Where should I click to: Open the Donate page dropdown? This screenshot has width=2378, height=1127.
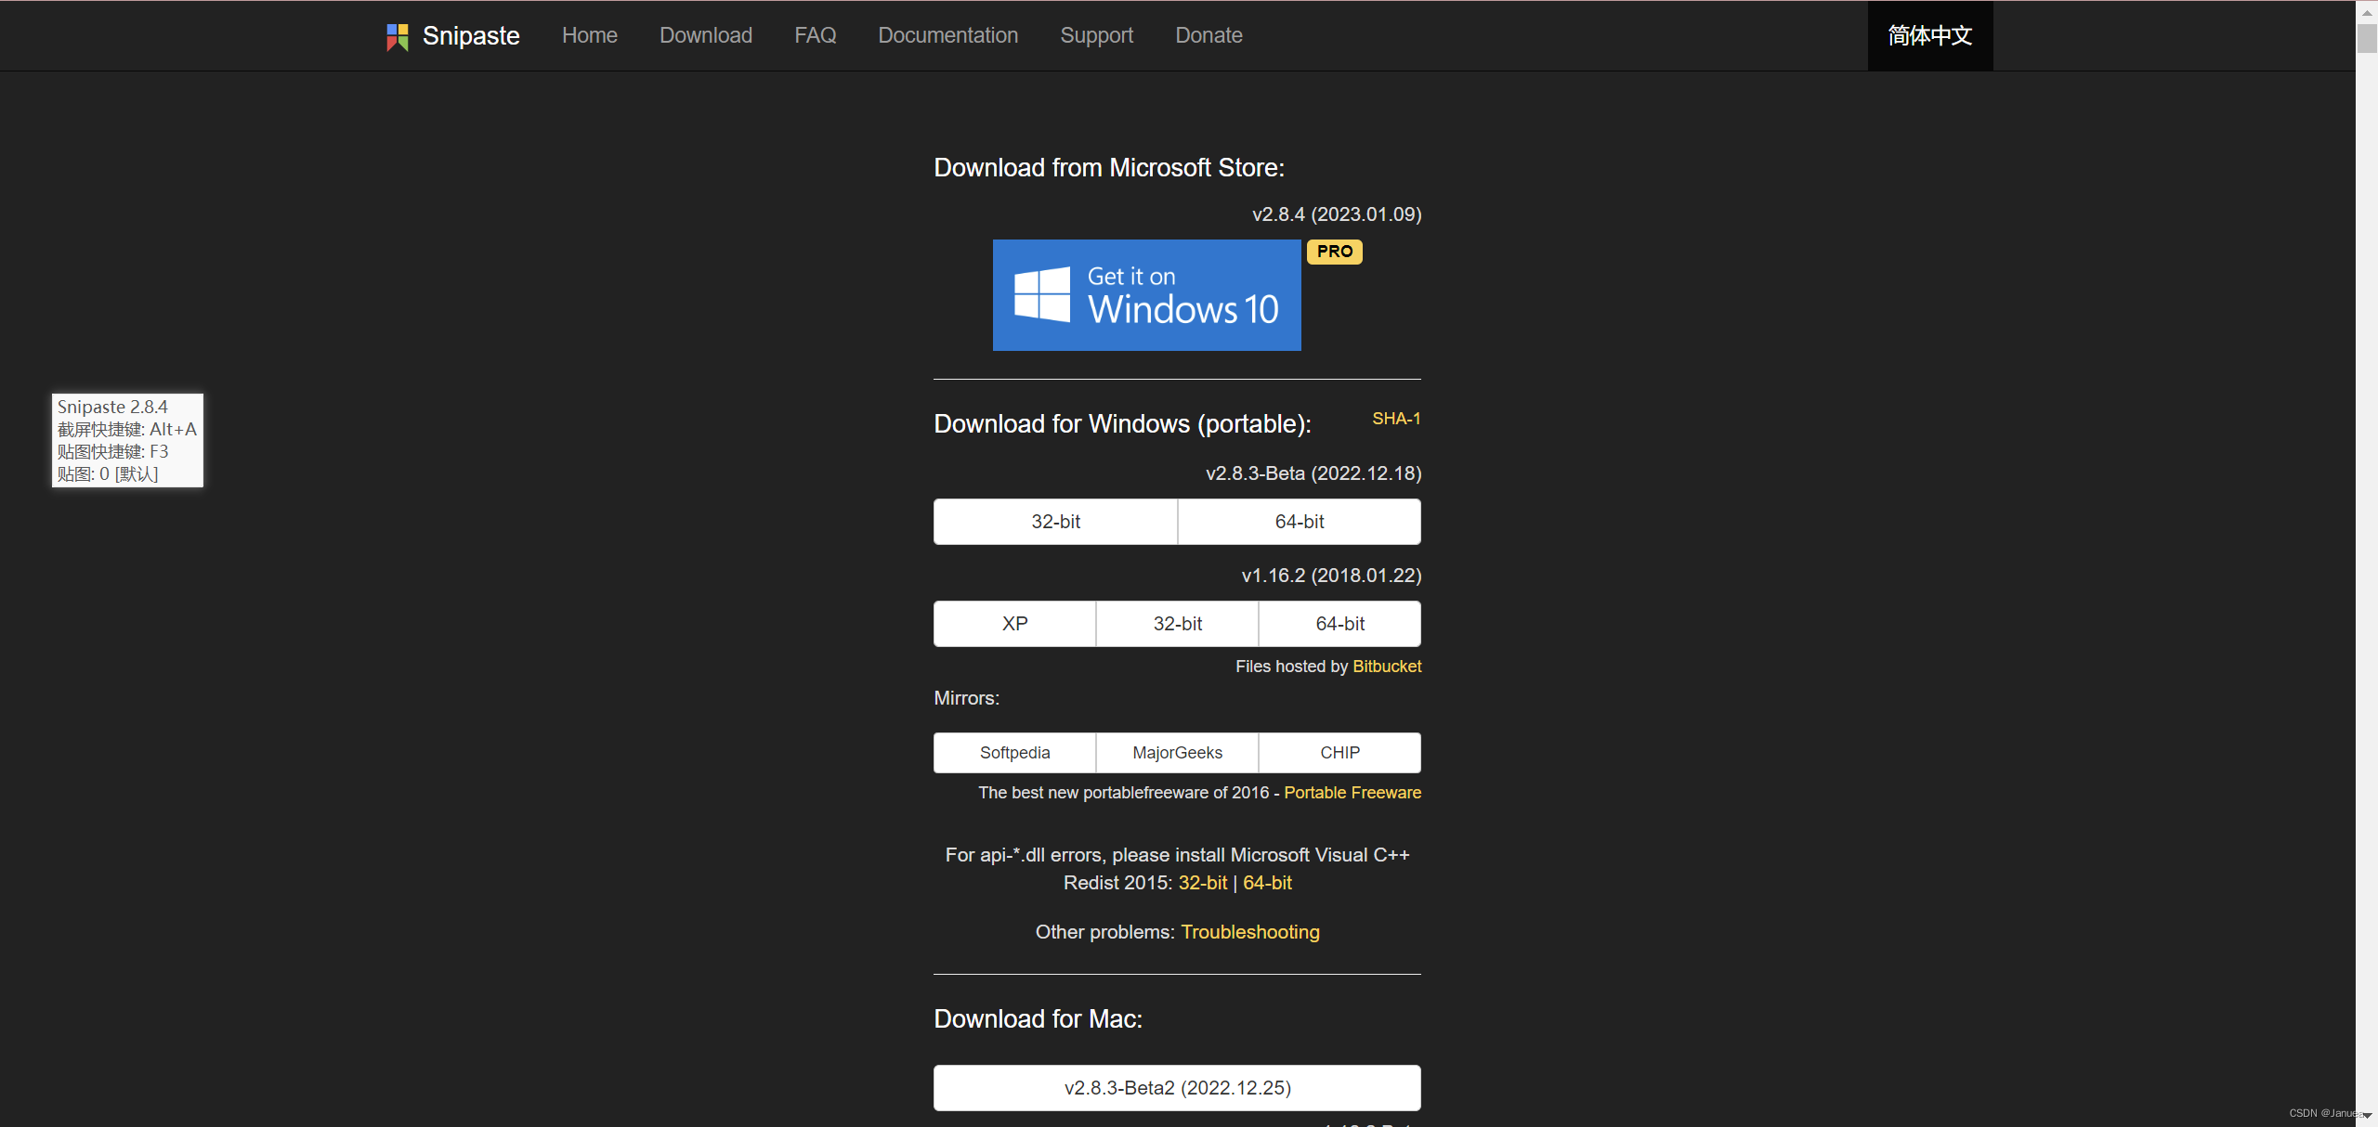[x=1208, y=35]
